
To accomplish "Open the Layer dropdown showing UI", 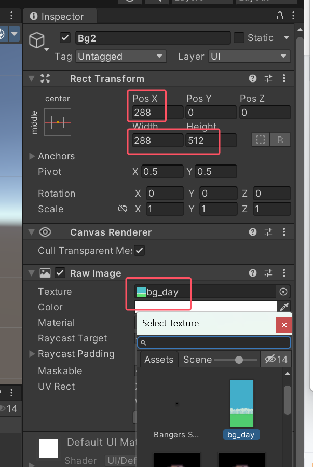I will click(x=249, y=57).
